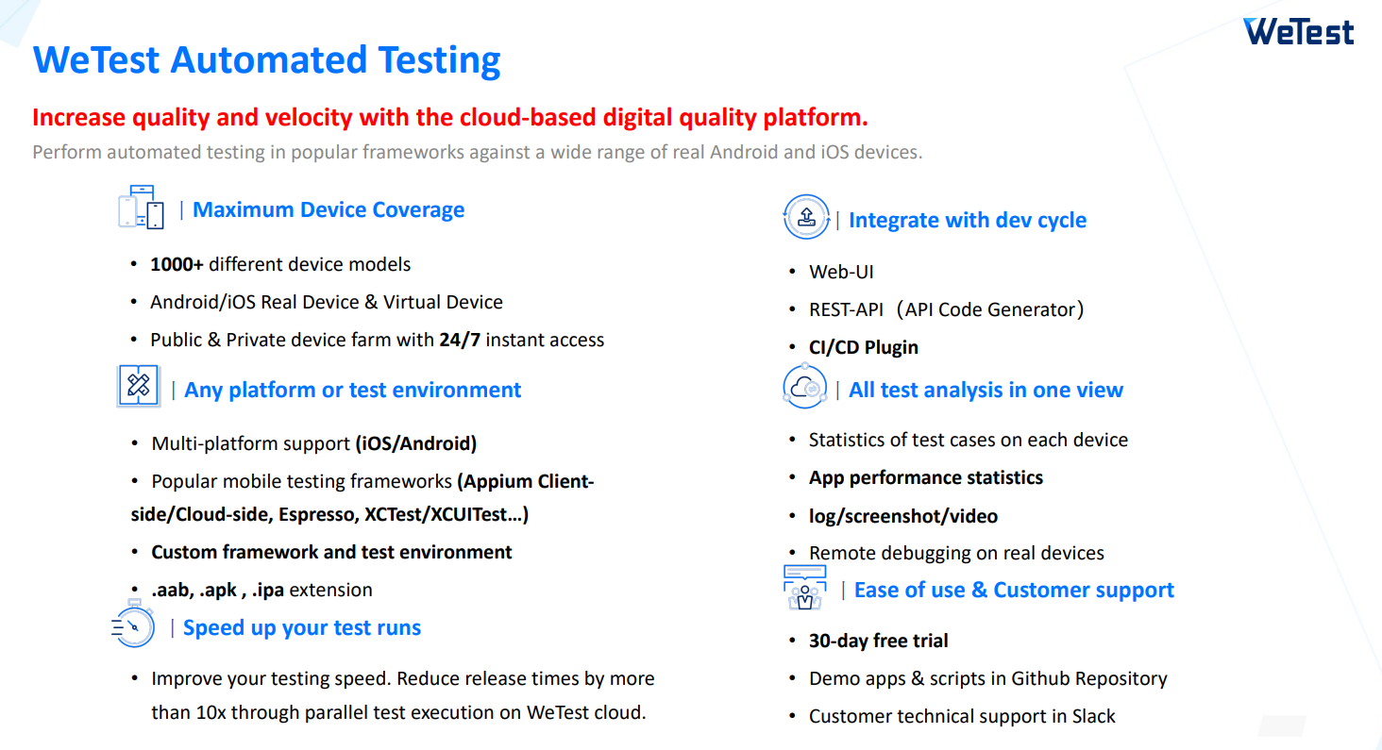Click the WeTest logo
1382x750 pixels.
pyautogui.click(x=1298, y=31)
